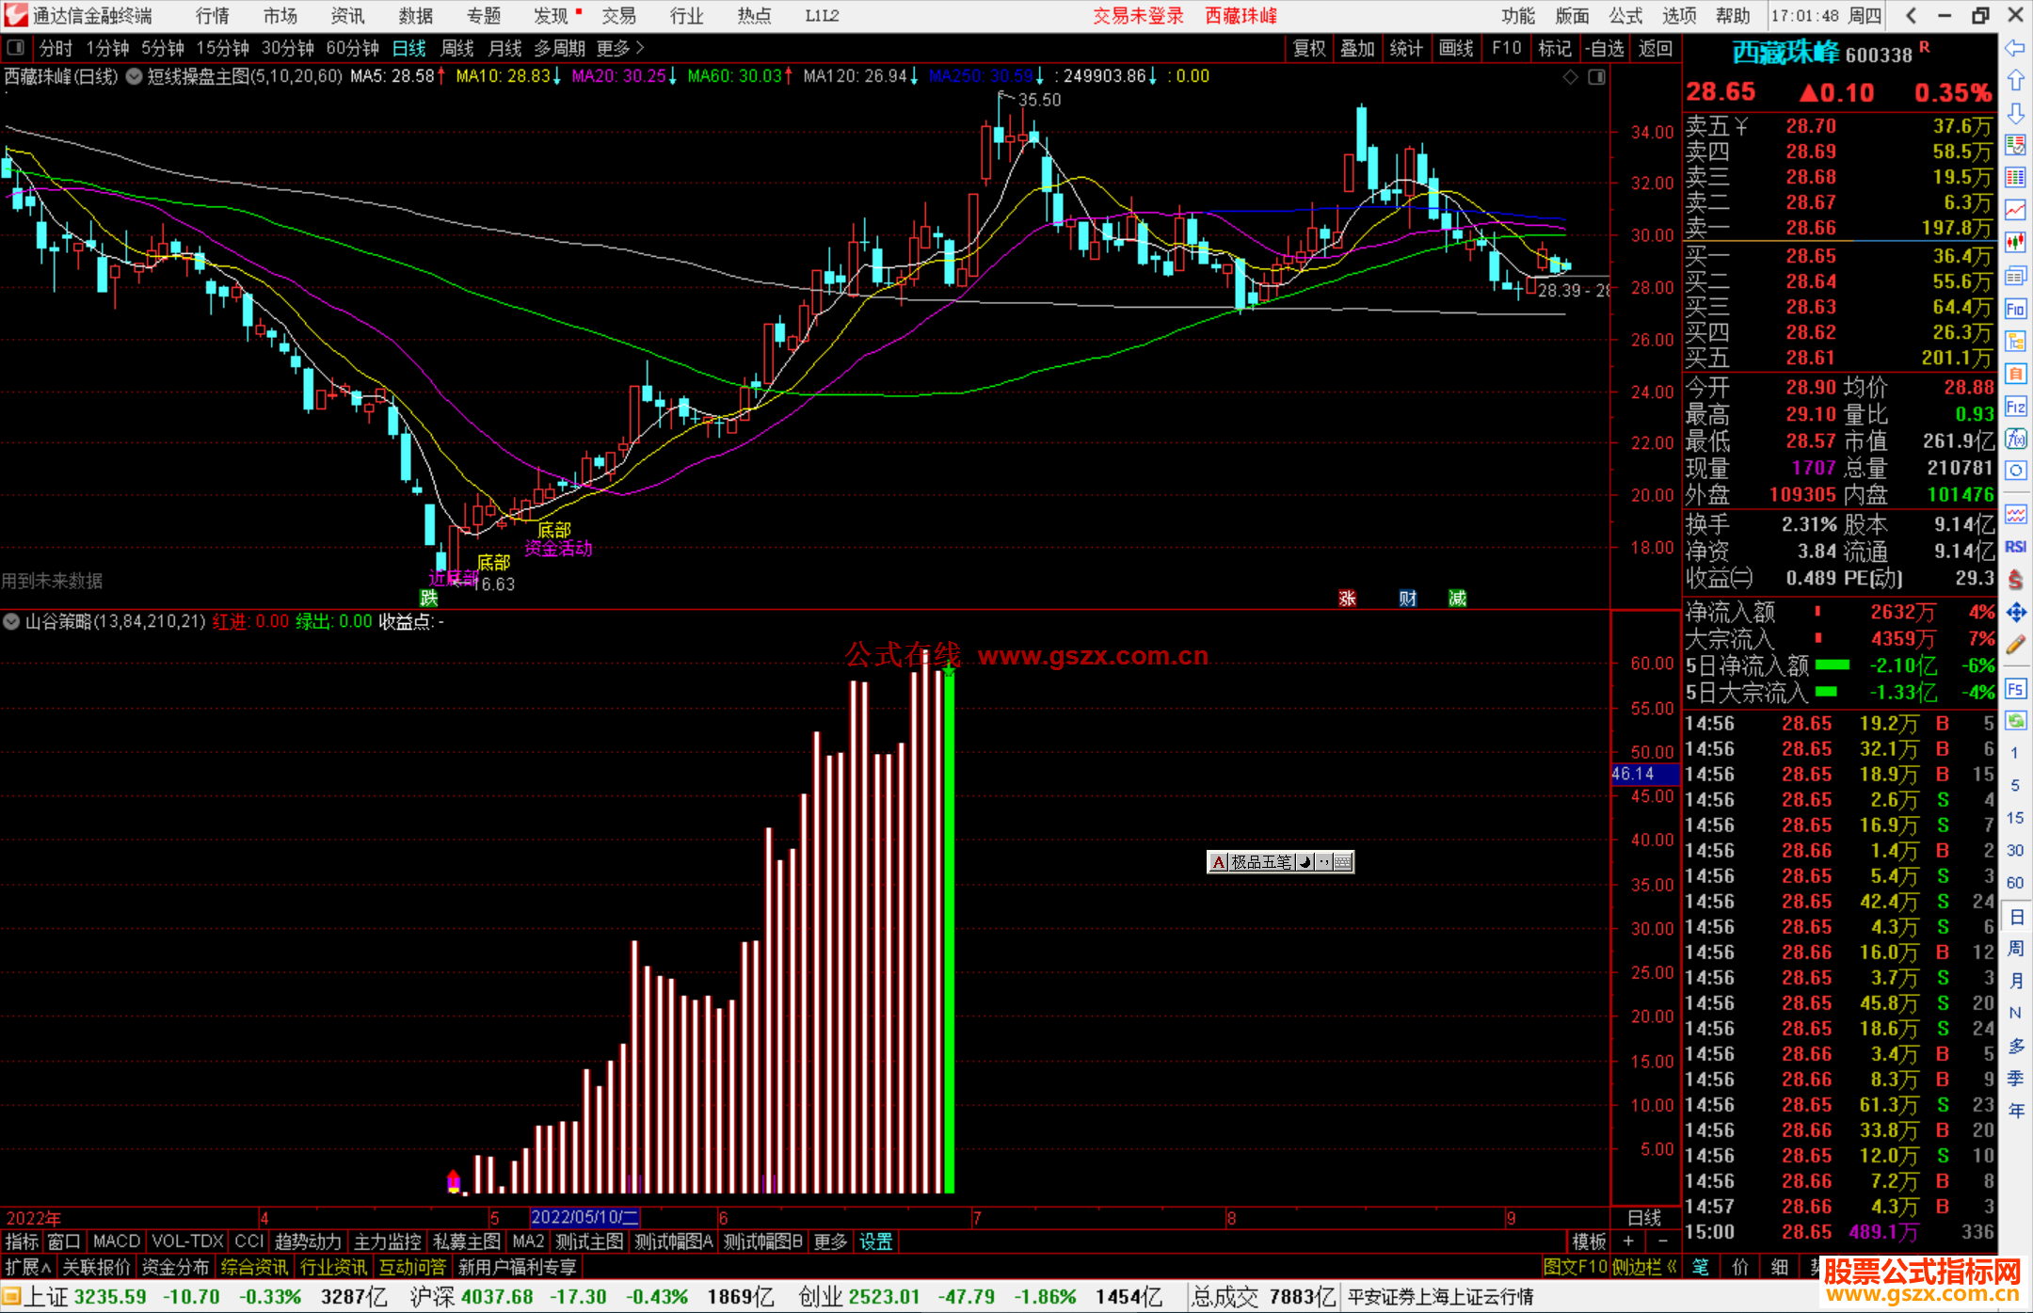The width and height of the screenshot is (2033, 1313).
Task: Open 图文F10 button
Action: point(1575,1267)
